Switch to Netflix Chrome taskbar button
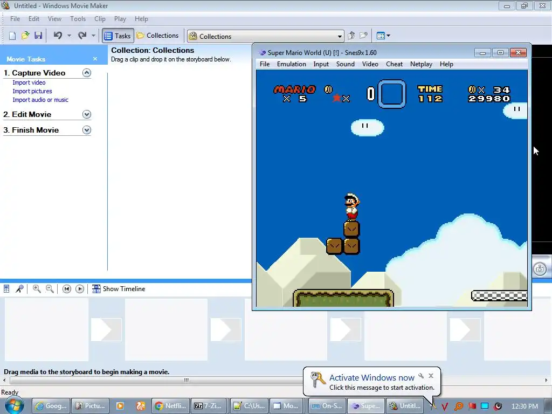 (x=171, y=405)
